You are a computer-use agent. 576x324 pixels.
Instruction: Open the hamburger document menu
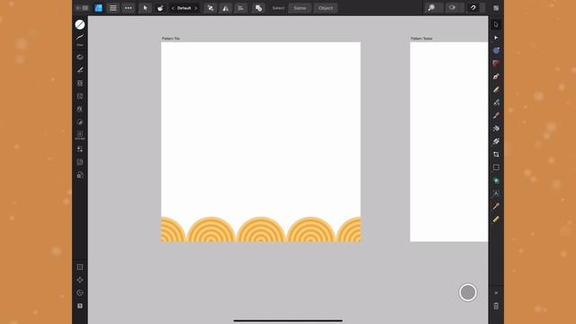click(113, 8)
